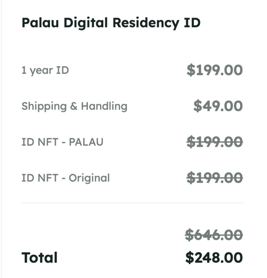Image resolution: width=267 pixels, height=278 pixels.
Task: Click the final $248.00 total amount
Action: tap(214, 258)
